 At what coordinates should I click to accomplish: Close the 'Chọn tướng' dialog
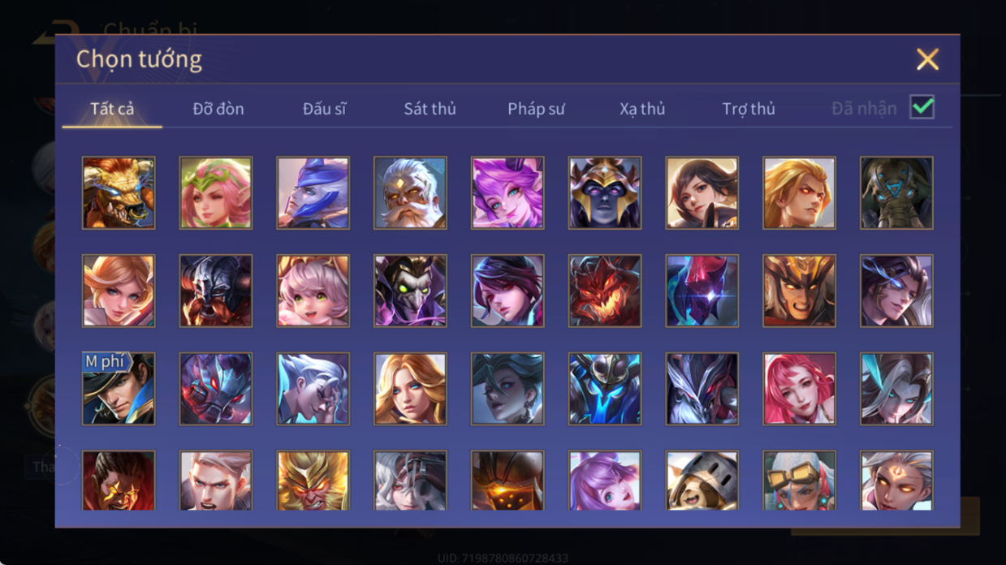tap(927, 59)
